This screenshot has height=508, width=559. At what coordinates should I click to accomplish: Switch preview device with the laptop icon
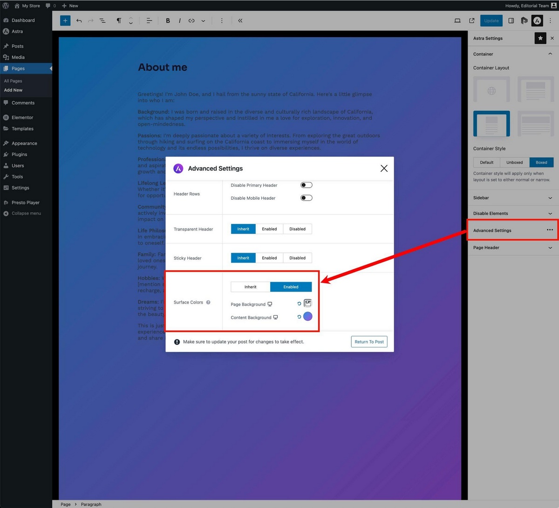[x=457, y=20]
